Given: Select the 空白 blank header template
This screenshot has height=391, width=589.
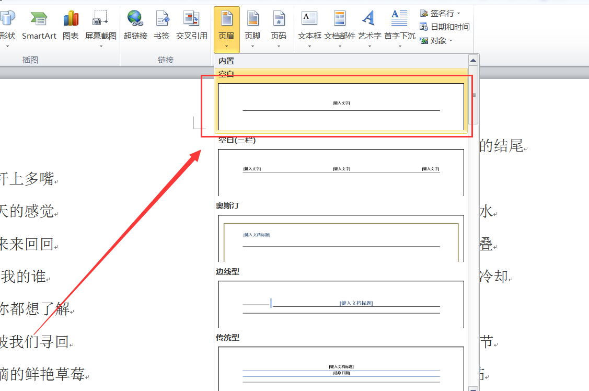Looking at the screenshot, I should point(341,106).
